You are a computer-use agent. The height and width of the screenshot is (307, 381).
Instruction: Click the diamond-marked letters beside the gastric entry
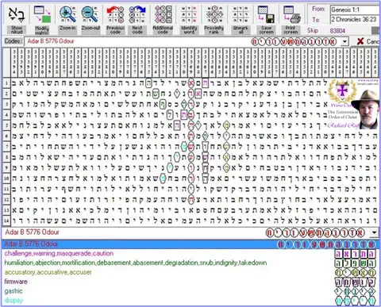click(356, 291)
